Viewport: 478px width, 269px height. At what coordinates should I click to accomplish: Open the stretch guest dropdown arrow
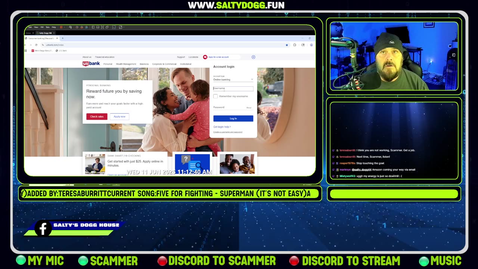click(x=124, y=27)
